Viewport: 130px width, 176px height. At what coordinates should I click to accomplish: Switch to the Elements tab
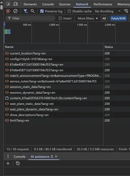(x=30, y=4)
